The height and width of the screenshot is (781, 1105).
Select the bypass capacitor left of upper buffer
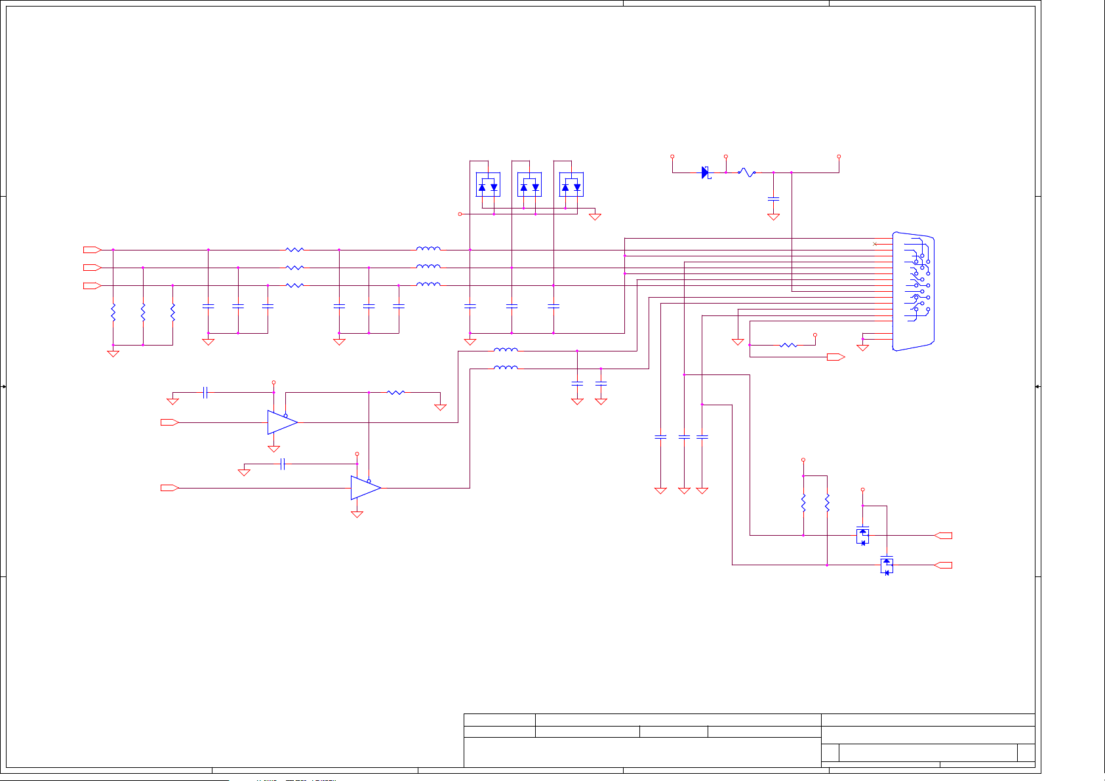[205, 392]
